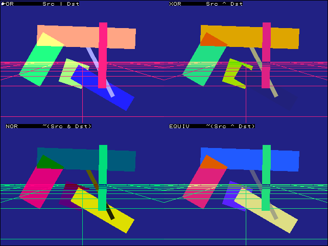Viewport: 328px width, 246px height.
Task: Click the '~(Src ^ Dst)' formula text
Action: 230,126
